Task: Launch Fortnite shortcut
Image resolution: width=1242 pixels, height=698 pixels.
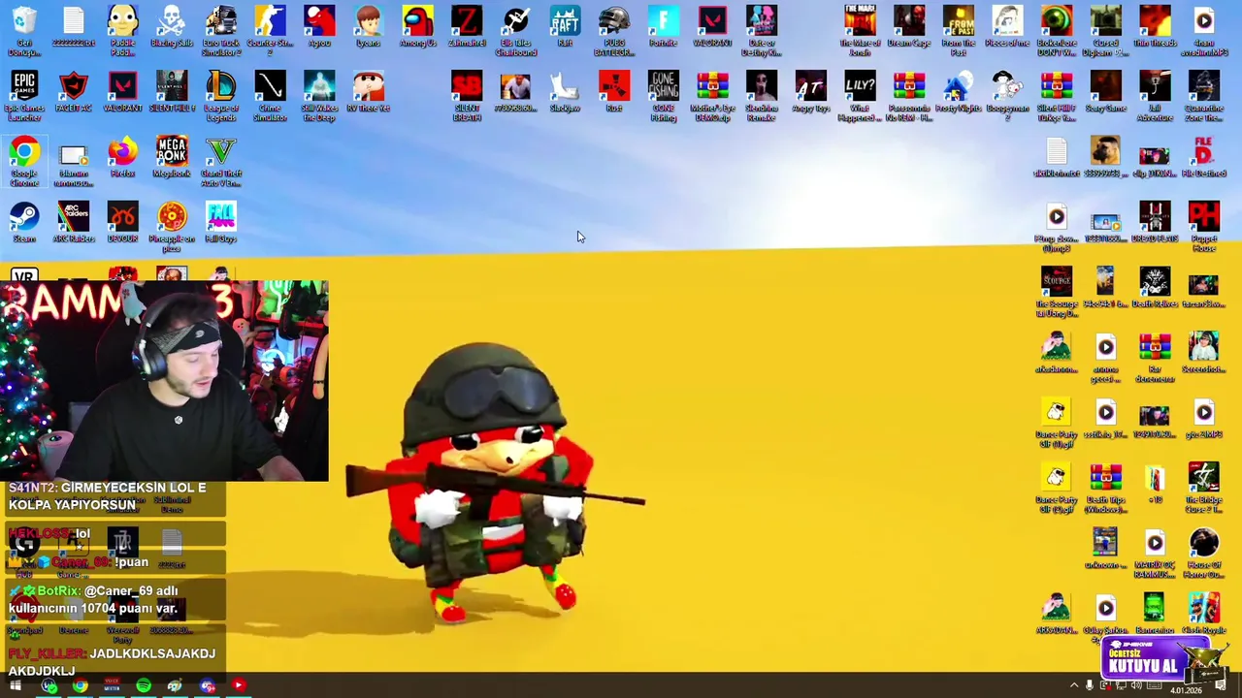Action: [664, 27]
